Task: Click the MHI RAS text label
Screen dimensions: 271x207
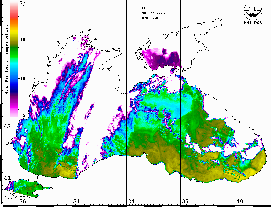Action: click(253, 23)
